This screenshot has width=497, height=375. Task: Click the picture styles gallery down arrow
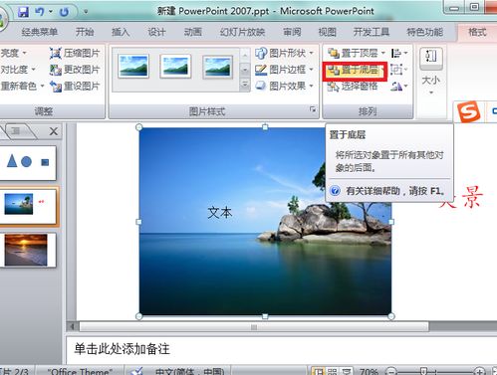click(245, 70)
